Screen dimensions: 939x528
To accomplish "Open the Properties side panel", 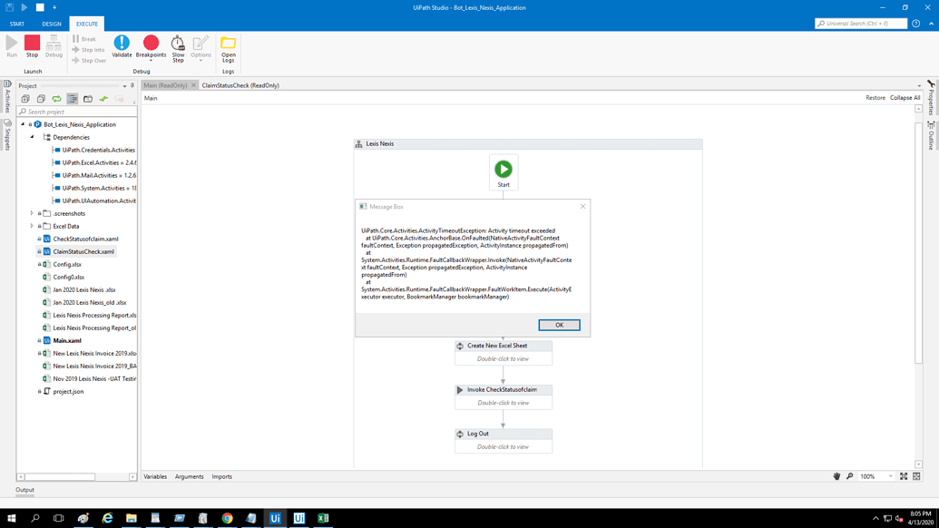I will pos(931,97).
